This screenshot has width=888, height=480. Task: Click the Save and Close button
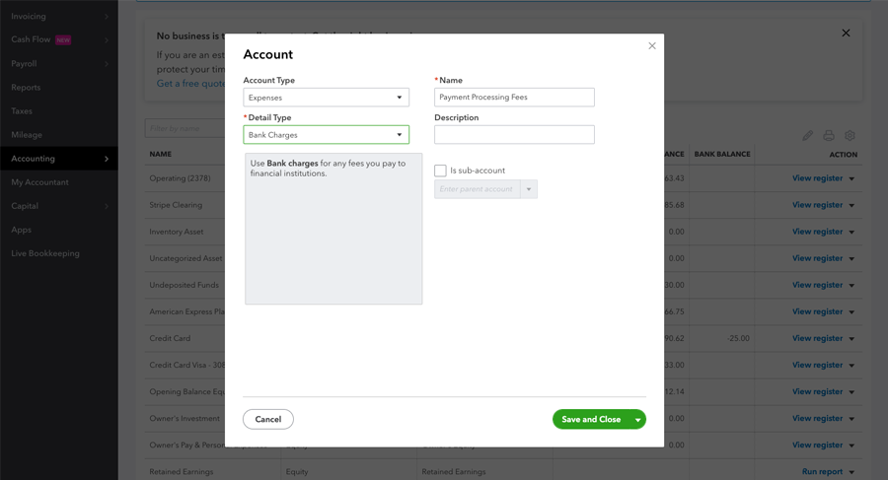coord(591,420)
